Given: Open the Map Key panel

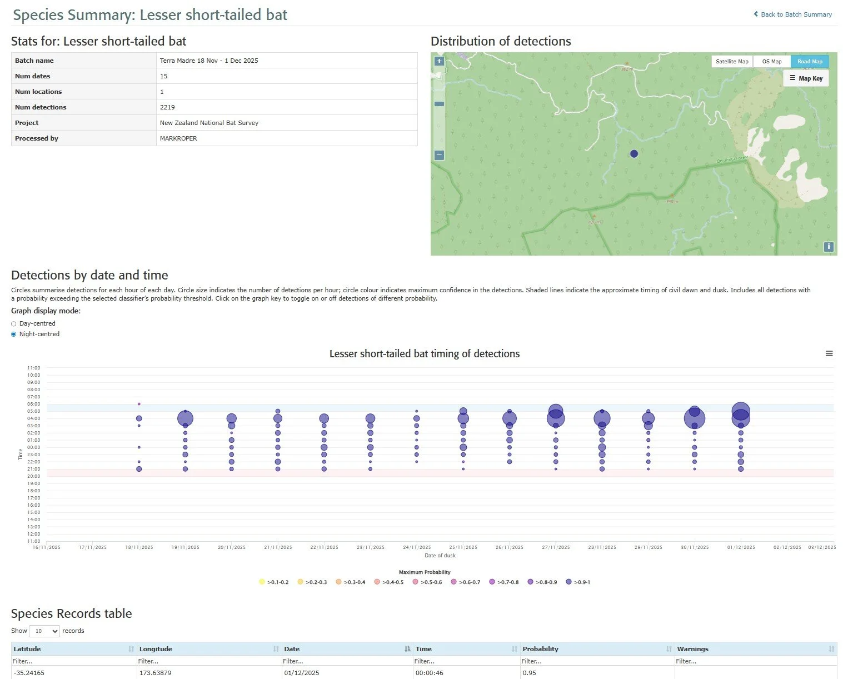Looking at the screenshot, I should (x=806, y=78).
